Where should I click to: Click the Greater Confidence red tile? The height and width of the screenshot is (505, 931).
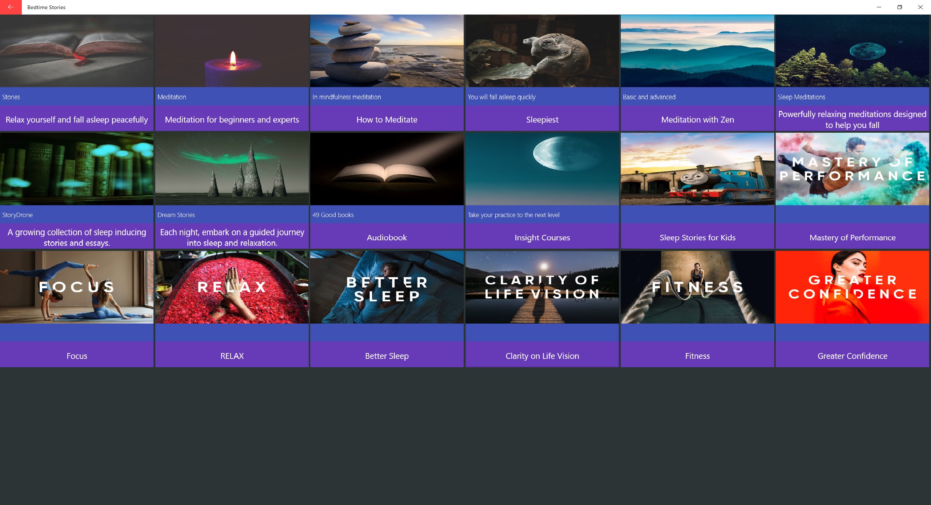click(852, 287)
